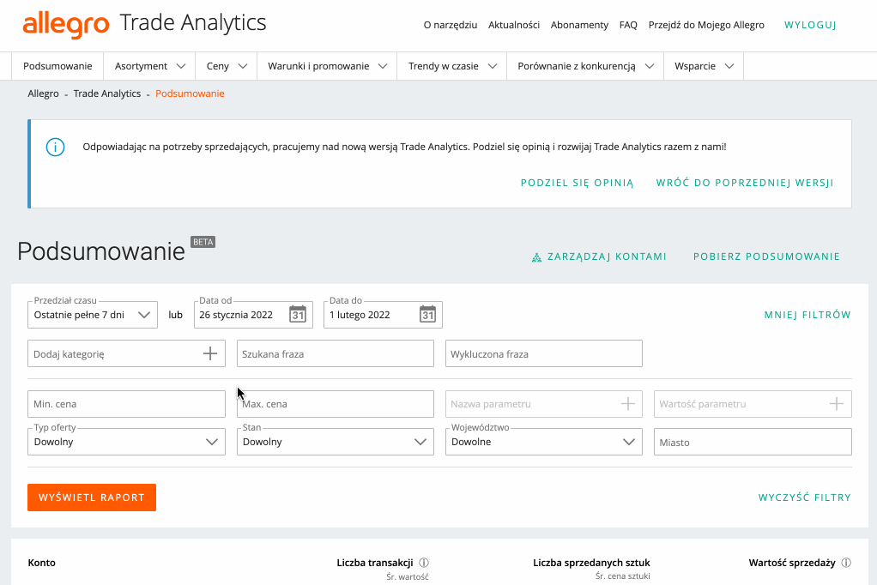The image size is (877, 585).
Task: Click WYCZYŚĆ FILTRY
Action: tap(805, 498)
